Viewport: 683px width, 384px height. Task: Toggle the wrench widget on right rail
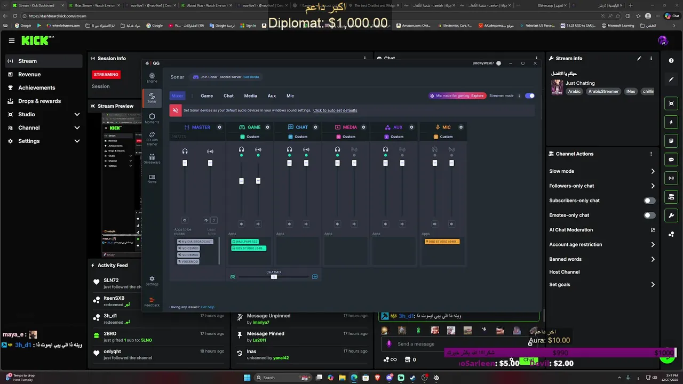click(x=671, y=215)
